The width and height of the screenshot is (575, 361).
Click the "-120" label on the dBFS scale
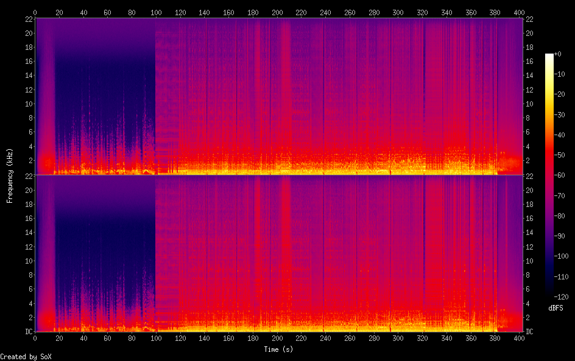pos(561,297)
